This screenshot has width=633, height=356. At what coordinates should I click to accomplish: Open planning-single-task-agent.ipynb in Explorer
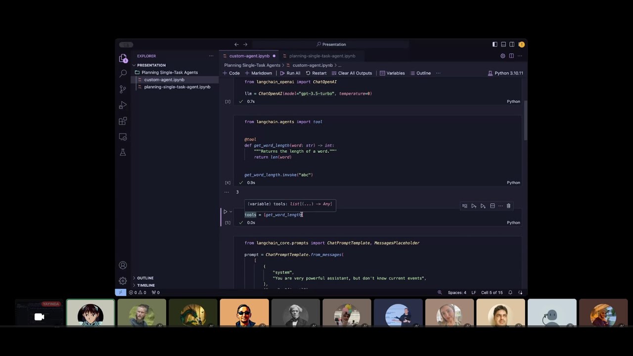177,87
